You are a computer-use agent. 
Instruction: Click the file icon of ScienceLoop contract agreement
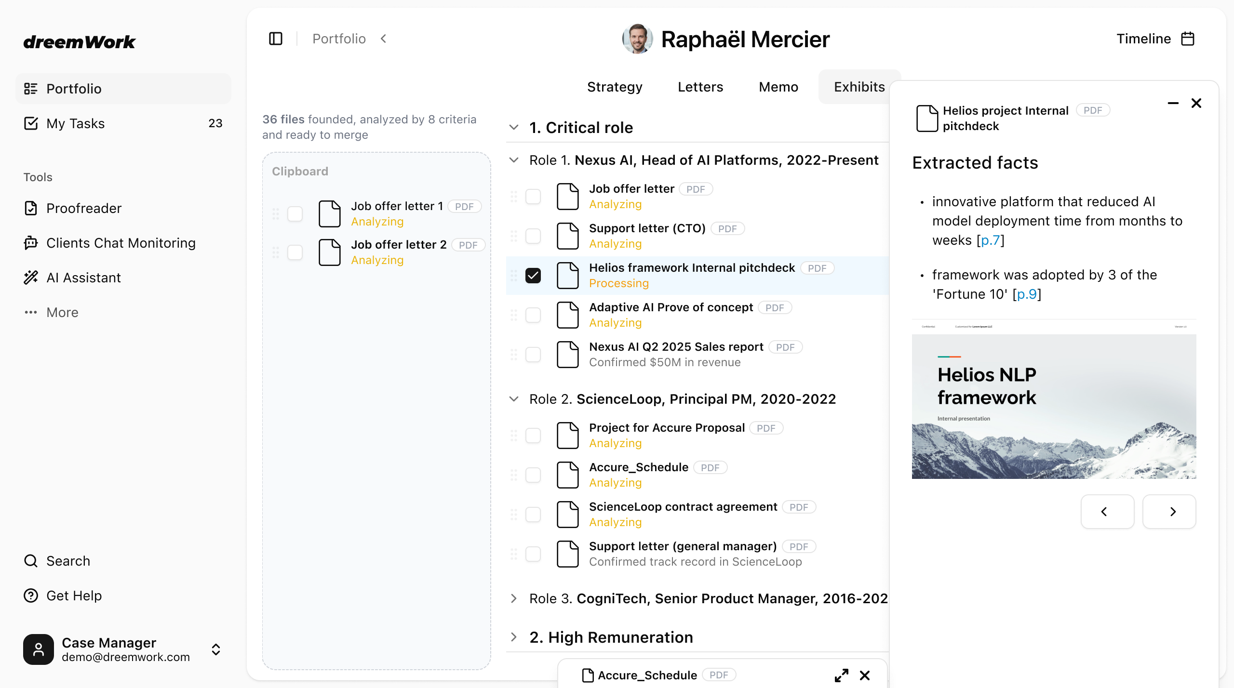[568, 515]
